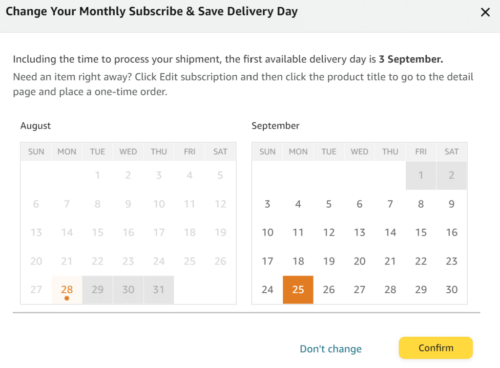Choose September 28 delivery date
The image size is (500, 368).
[x=390, y=289]
